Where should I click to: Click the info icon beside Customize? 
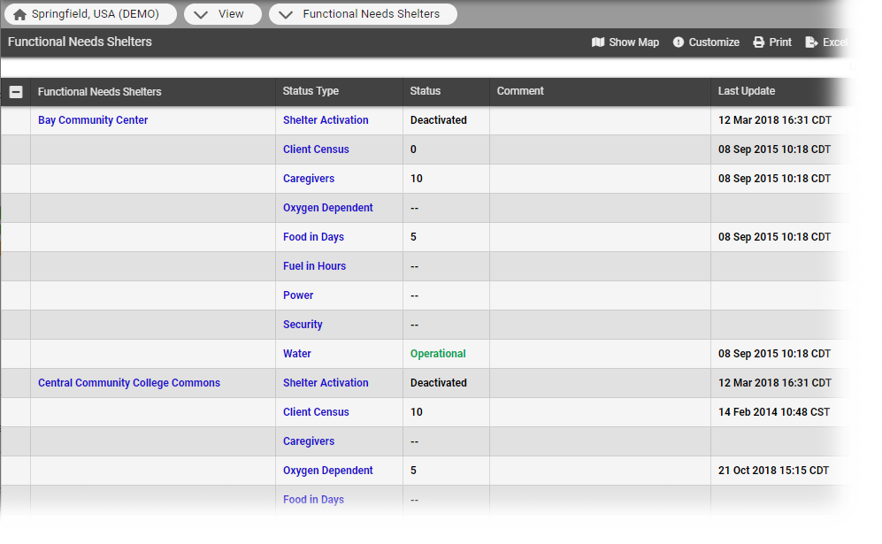coord(678,42)
